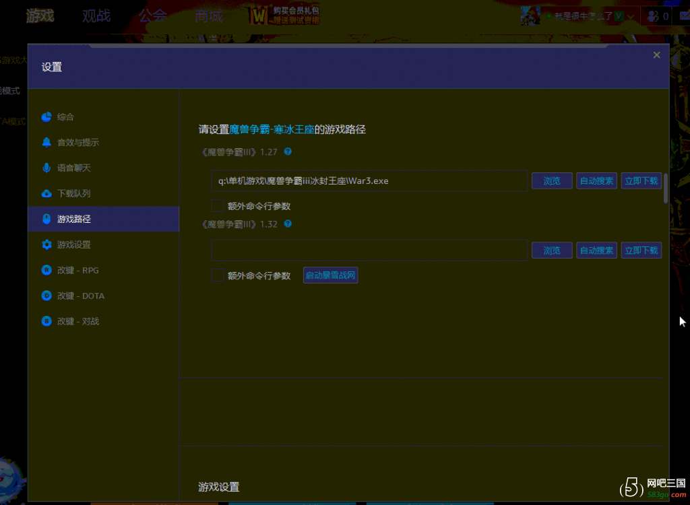
Task: Switch to the 观战 tab
Action: tap(96, 16)
